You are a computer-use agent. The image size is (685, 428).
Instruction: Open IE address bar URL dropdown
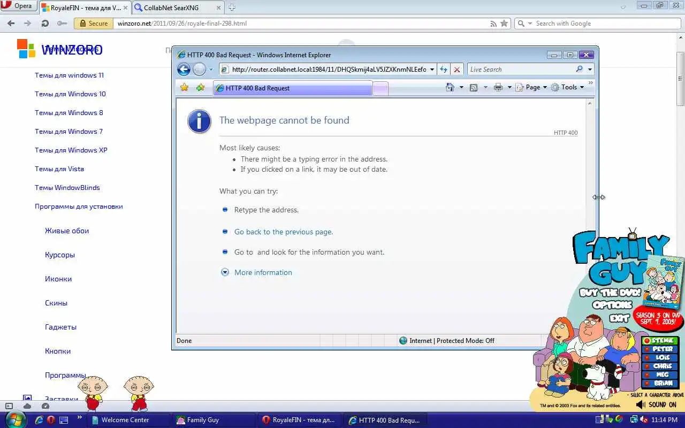coord(432,70)
